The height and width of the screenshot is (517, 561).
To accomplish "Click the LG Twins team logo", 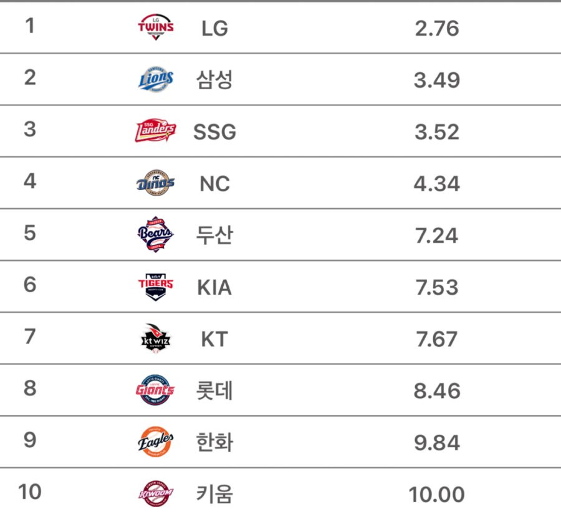I will 156,27.
